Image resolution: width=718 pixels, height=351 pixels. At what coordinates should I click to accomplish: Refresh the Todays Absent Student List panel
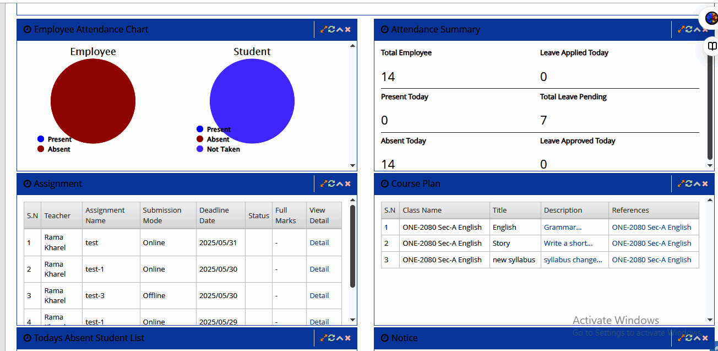331,338
